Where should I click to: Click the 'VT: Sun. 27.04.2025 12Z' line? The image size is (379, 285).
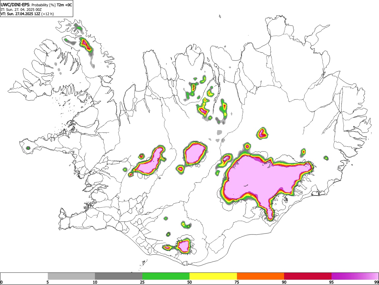20,14
